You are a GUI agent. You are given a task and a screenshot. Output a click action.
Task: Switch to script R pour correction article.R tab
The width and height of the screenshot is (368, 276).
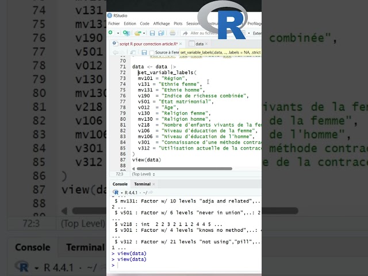(148, 44)
